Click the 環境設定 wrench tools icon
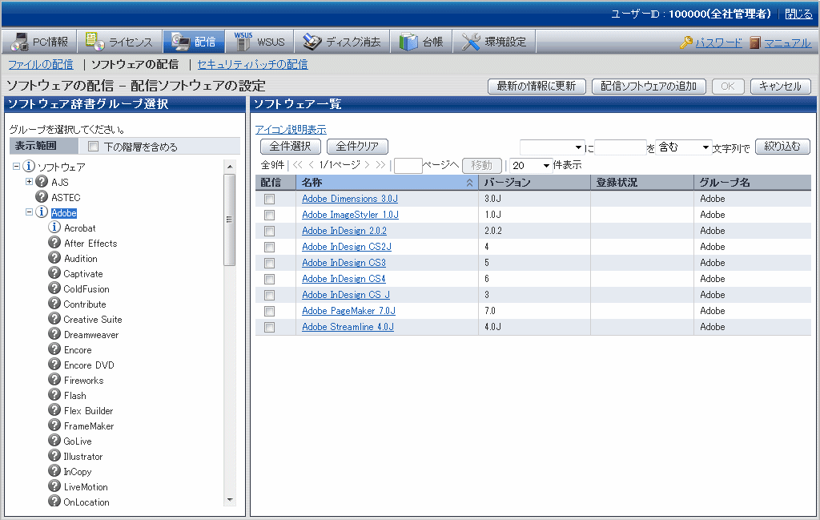Viewport: 820px width, 520px height. pyautogui.click(x=471, y=42)
